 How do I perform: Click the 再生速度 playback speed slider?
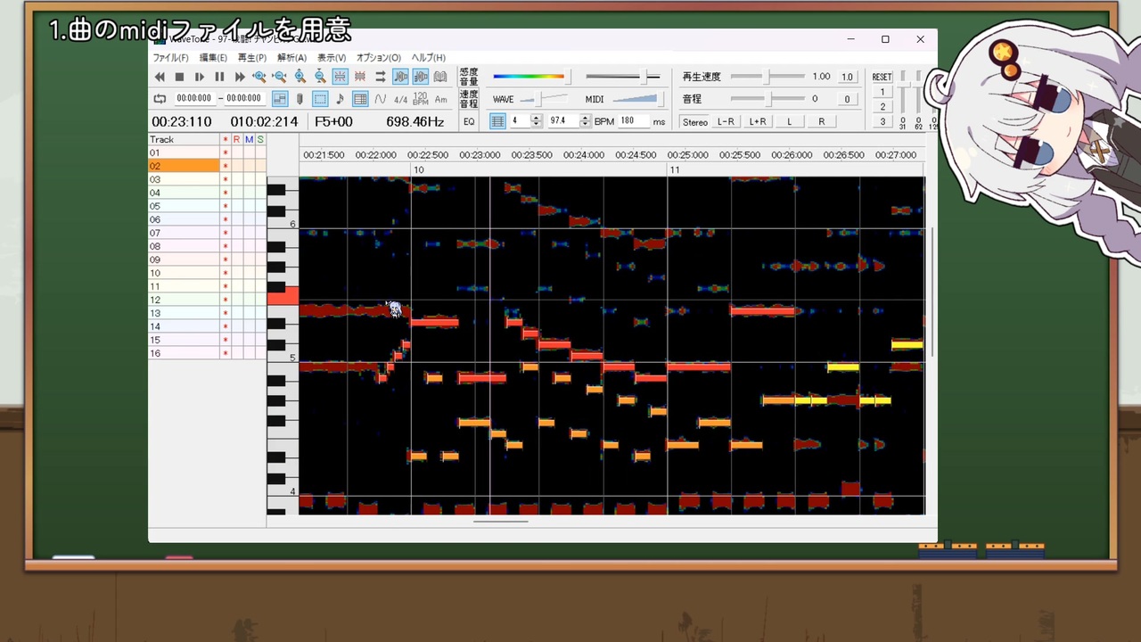[x=768, y=77]
